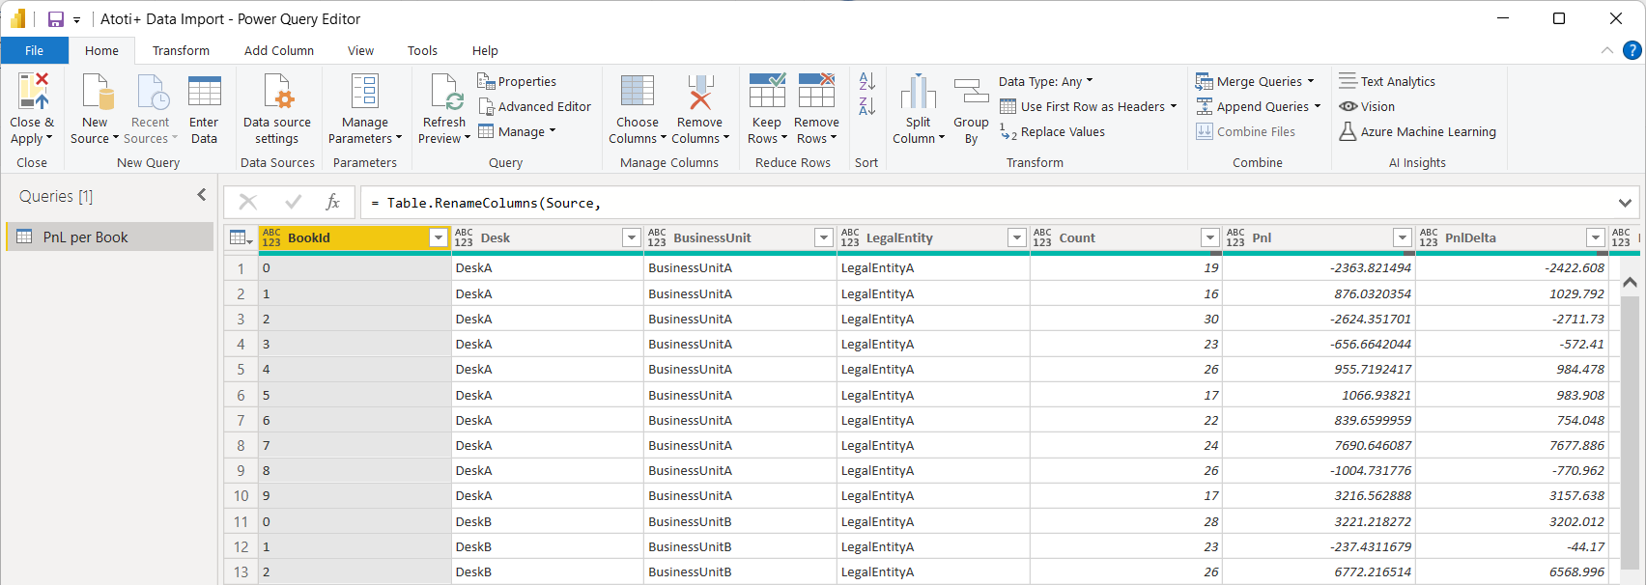The width and height of the screenshot is (1646, 585).
Task: Expand the formula bar
Action: (x=1625, y=203)
